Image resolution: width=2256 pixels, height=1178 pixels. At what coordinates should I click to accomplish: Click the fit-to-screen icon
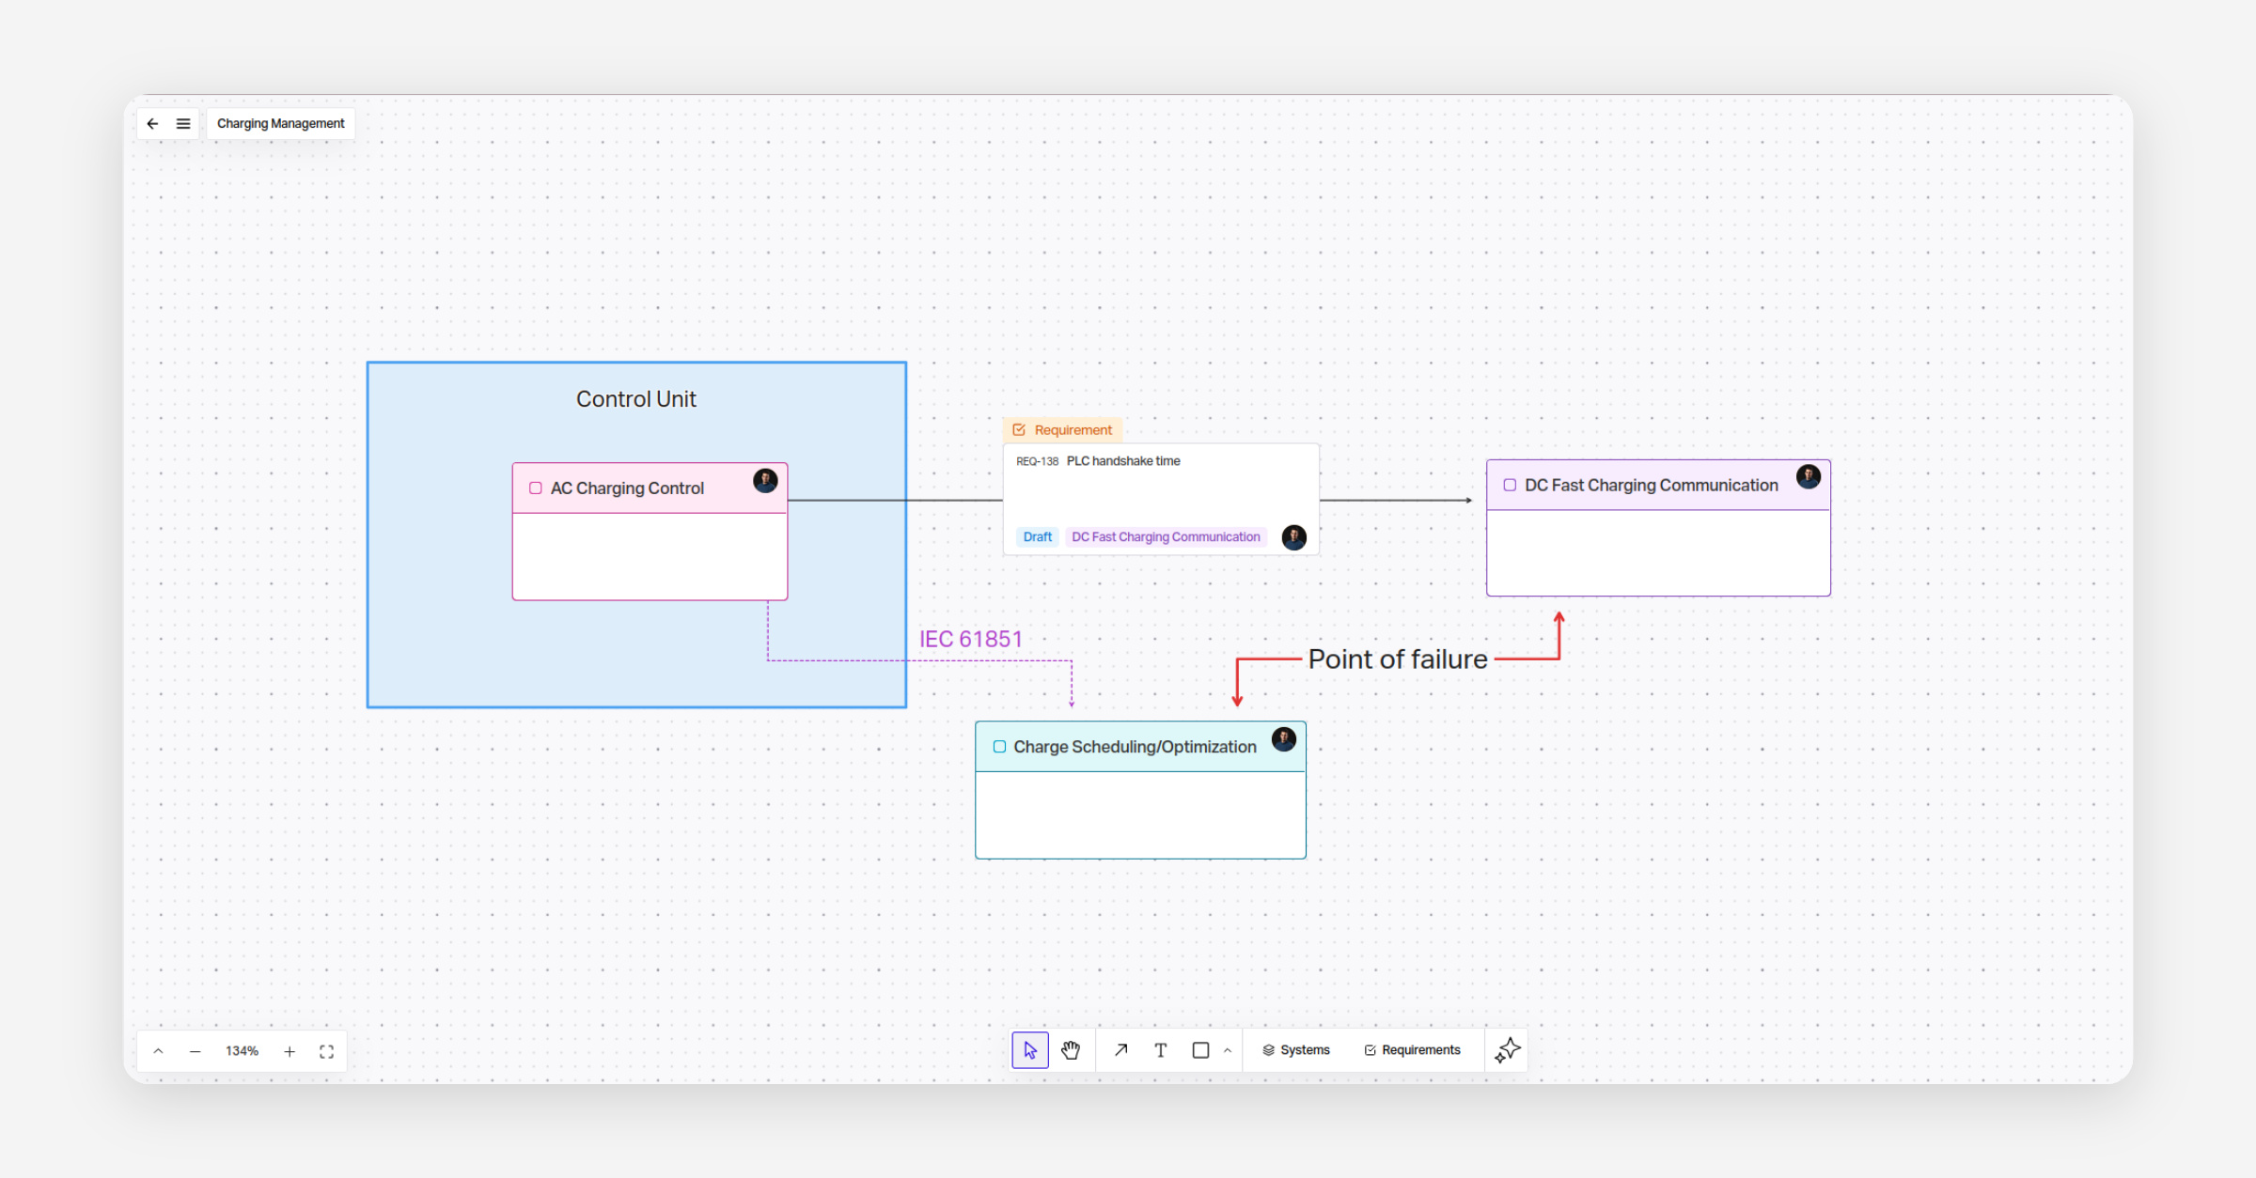[x=326, y=1051]
